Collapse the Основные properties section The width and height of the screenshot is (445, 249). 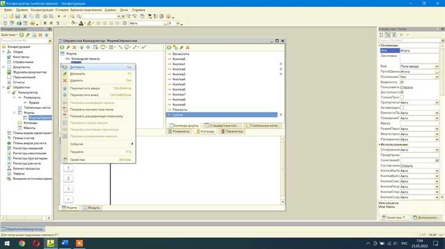coord(380,46)
